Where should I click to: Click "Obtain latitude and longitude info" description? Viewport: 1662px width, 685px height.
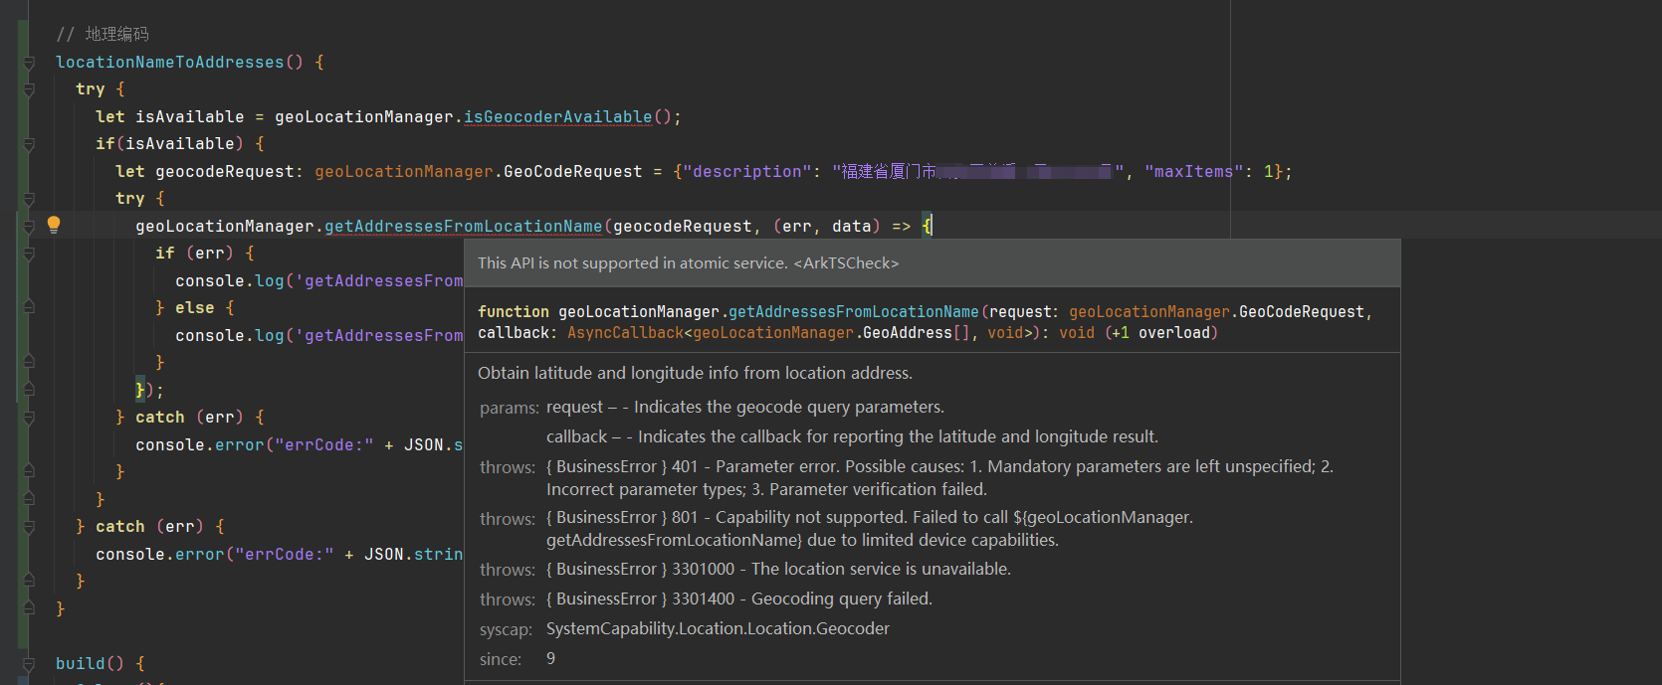[x=695, y=373]
